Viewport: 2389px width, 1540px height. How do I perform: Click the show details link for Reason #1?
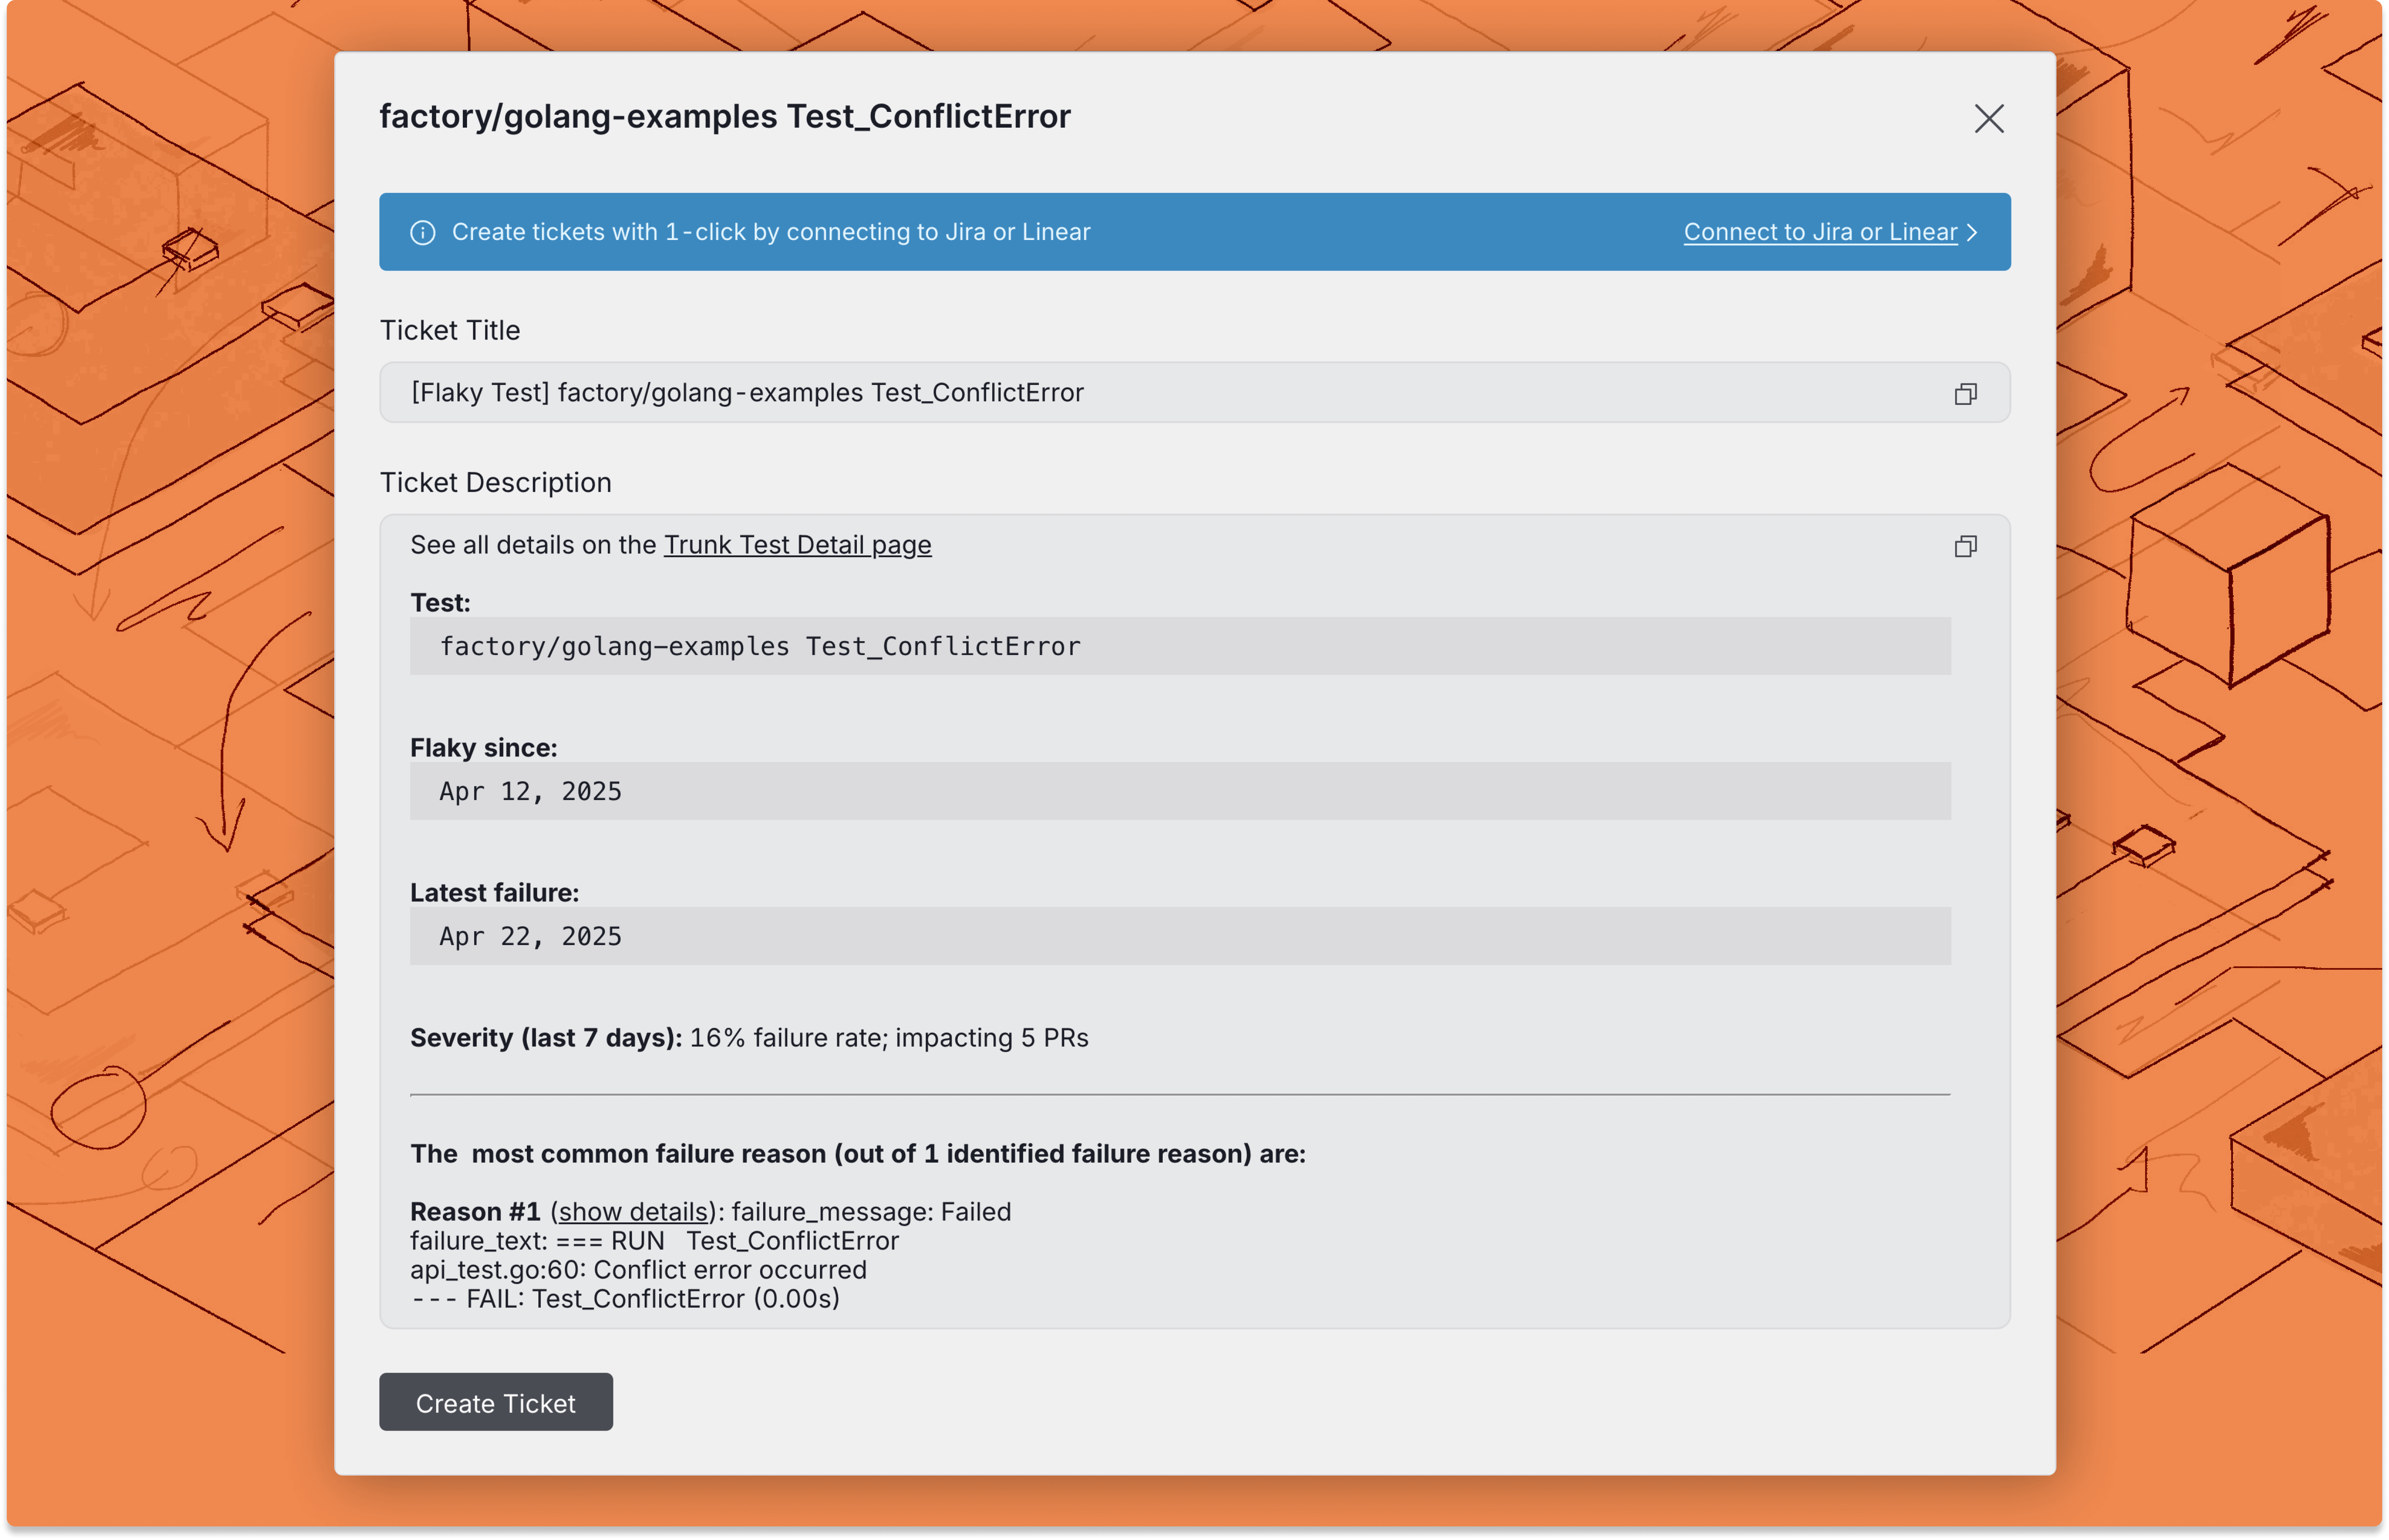[633, 1212]
